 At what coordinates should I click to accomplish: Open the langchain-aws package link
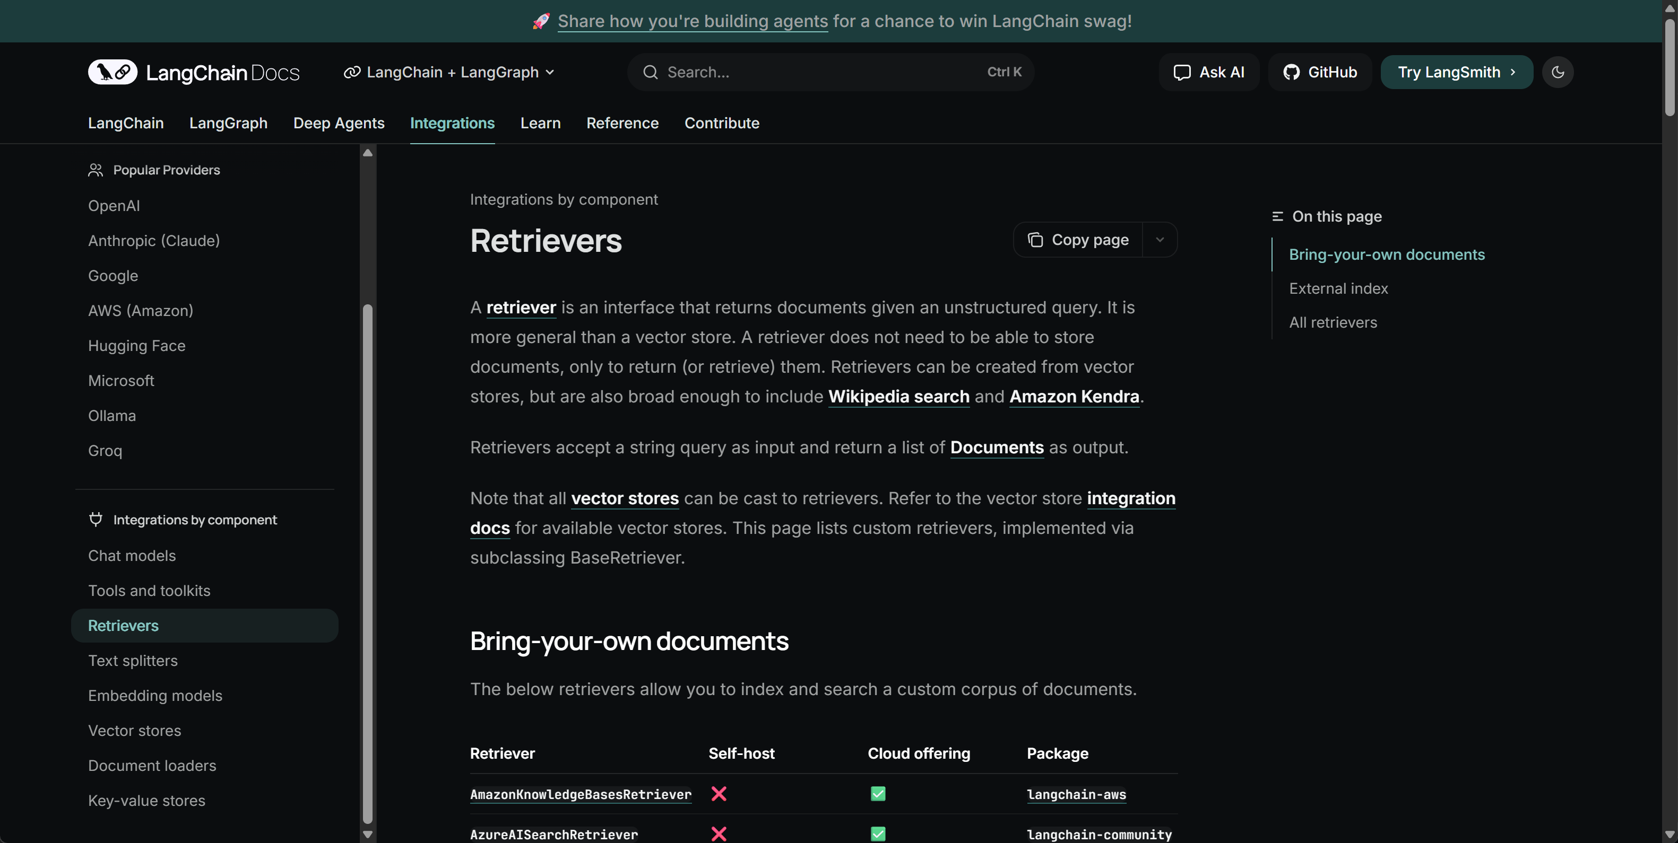[1076, 794]
